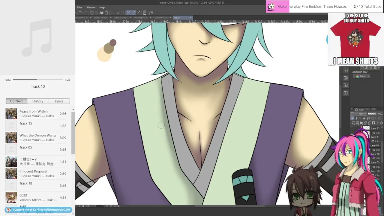Image resolution: width=384 pixels, height=216 pixels.
Task: Click the music playback progress slider
Action: pyautogui.click(x=38, y=80)
